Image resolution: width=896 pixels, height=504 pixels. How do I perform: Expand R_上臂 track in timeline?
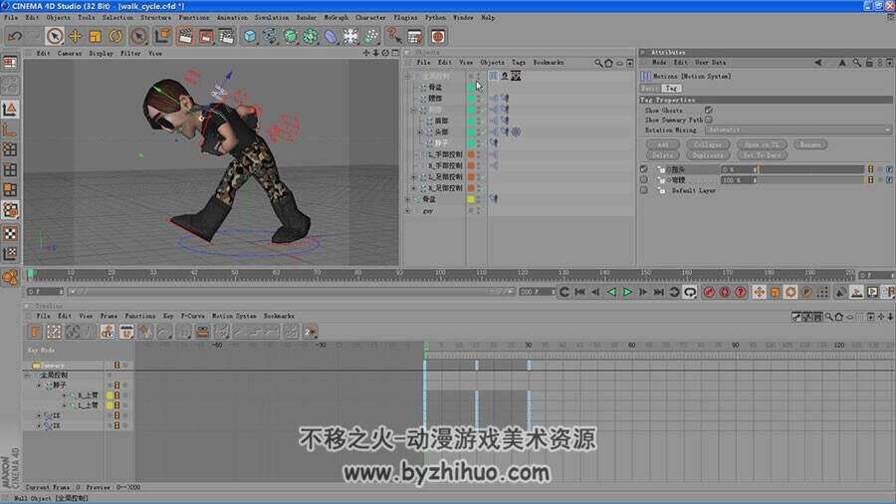(64, 394)
